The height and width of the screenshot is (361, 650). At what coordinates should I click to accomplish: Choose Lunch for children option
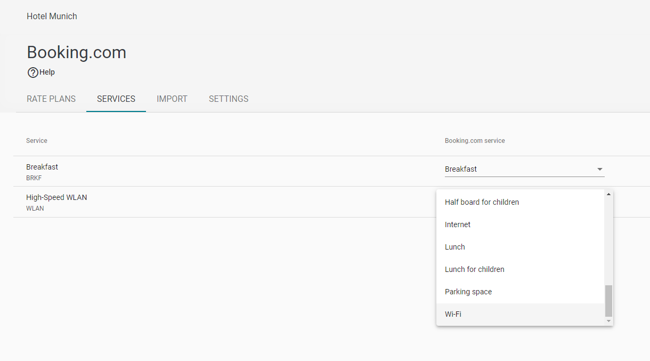[521, 269]
